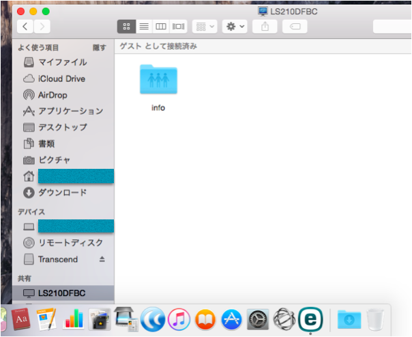Minimize the window with yellow button
This screenshot has width=412, height=337.
point(33,12)
